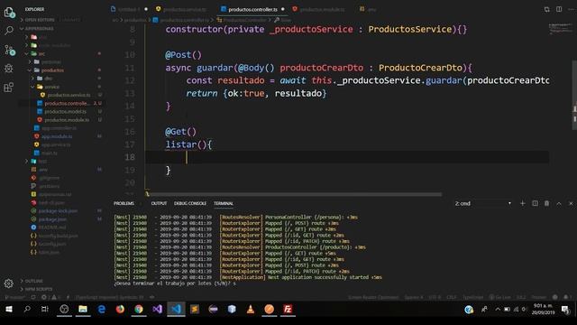This screenshot has width=577, height=325.
Task: Click Go Live in the status bar
Action: [499, 297]
